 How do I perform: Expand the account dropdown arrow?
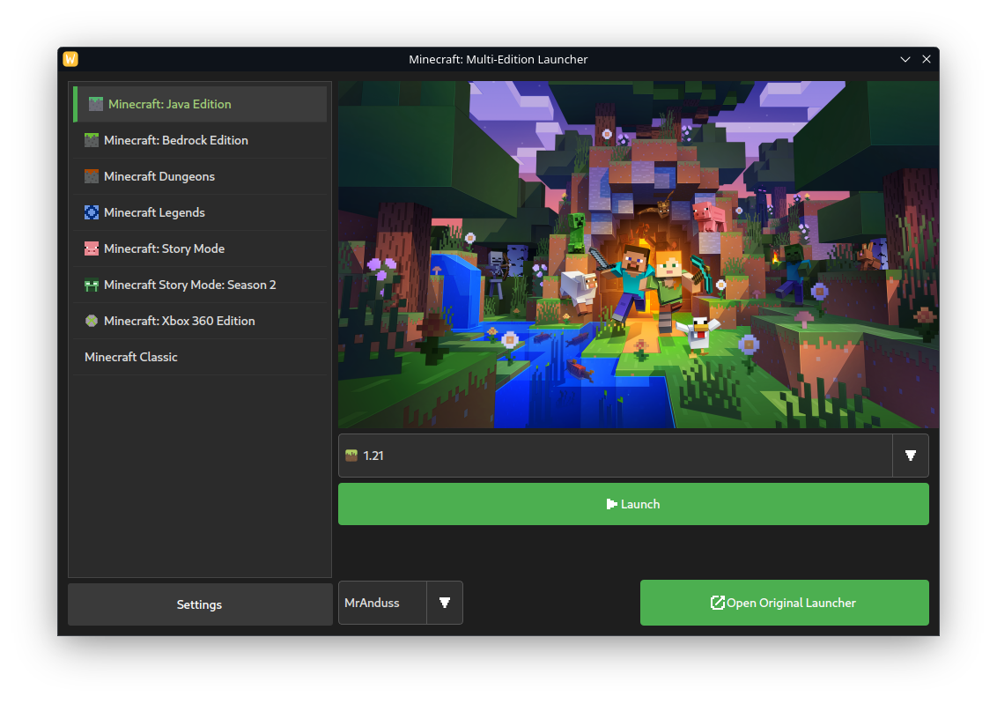(445, 603)
